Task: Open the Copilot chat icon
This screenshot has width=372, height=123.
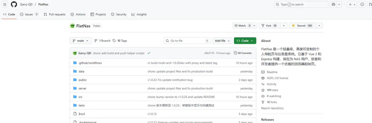Action: pos(333,4)
